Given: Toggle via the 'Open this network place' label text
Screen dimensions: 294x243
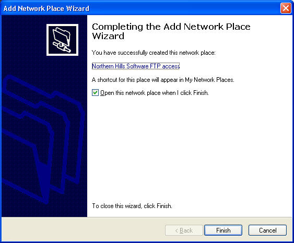Looking at the screenshot, I should pyautogui.click(x=155, y=93).
